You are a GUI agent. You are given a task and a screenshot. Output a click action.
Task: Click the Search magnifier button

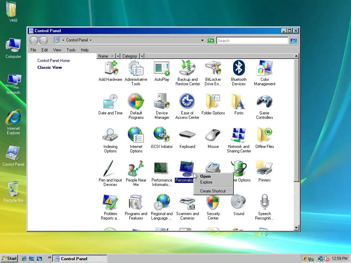click(x=293, y=40)
